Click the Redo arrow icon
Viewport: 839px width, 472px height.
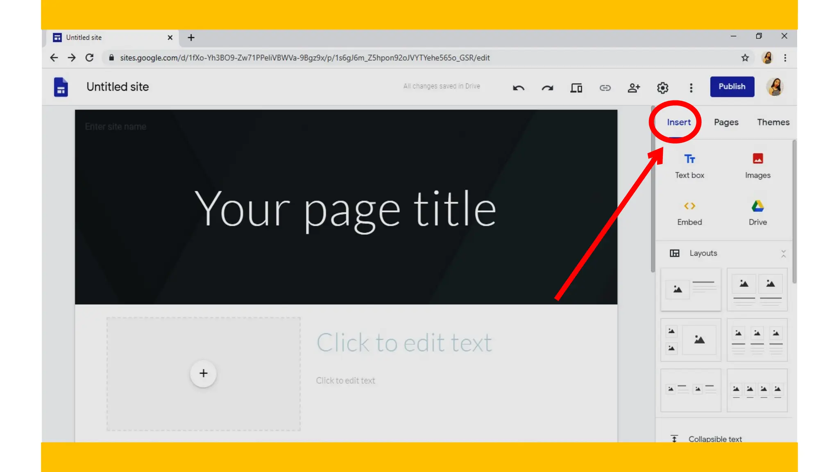pos(547,88)
